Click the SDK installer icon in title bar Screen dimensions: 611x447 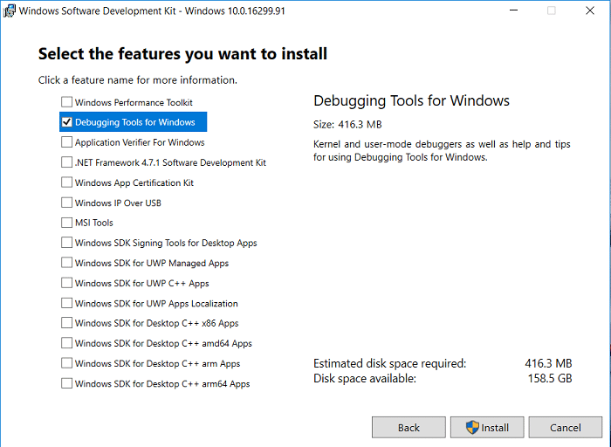[x=10, y=10]
